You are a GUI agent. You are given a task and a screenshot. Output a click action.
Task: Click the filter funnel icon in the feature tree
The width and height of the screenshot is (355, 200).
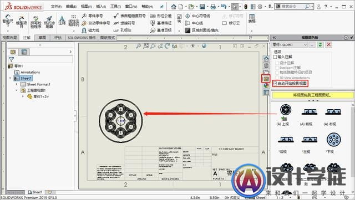11,59
